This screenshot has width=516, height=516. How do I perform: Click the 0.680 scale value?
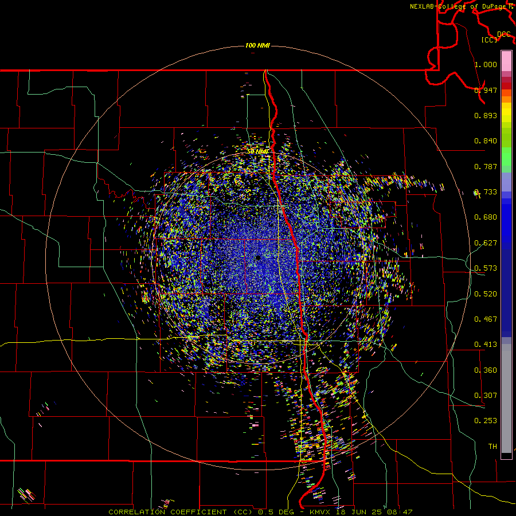point(486,217)
